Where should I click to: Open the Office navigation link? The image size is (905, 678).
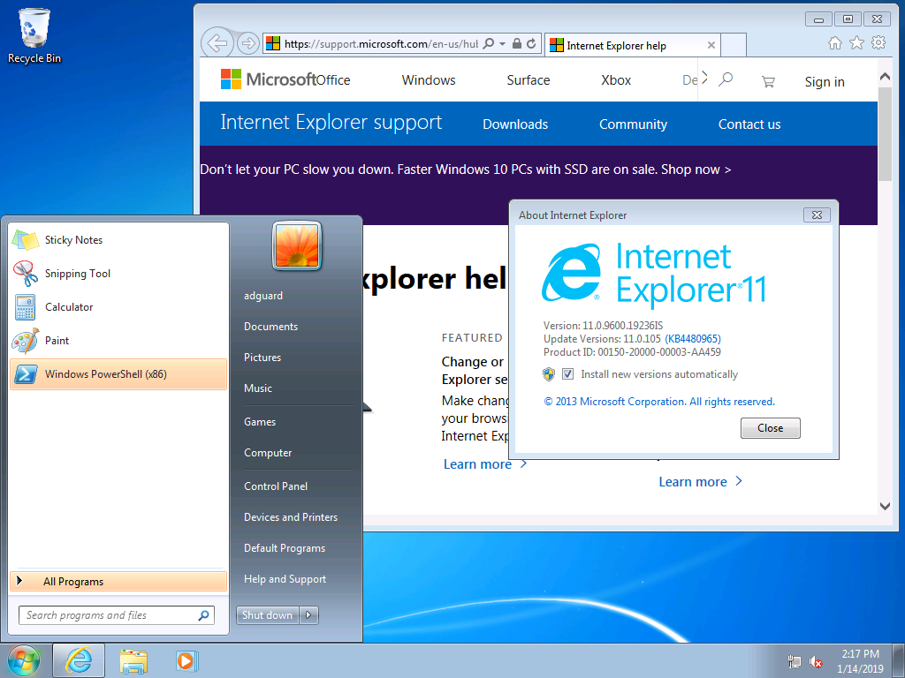pos(333,80)
